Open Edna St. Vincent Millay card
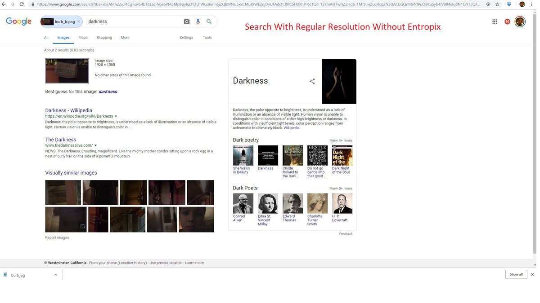 coord(268,210)
